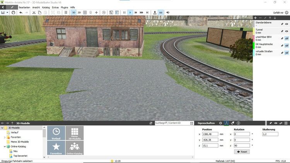Toggle the grid display icon
The height and width of the screenshot is (163, 290).
coord(85,13)
